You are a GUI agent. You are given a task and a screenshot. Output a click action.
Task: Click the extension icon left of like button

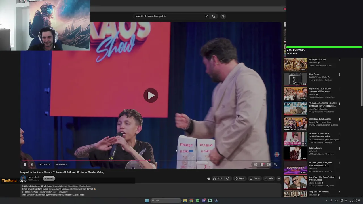coord(208,179)
